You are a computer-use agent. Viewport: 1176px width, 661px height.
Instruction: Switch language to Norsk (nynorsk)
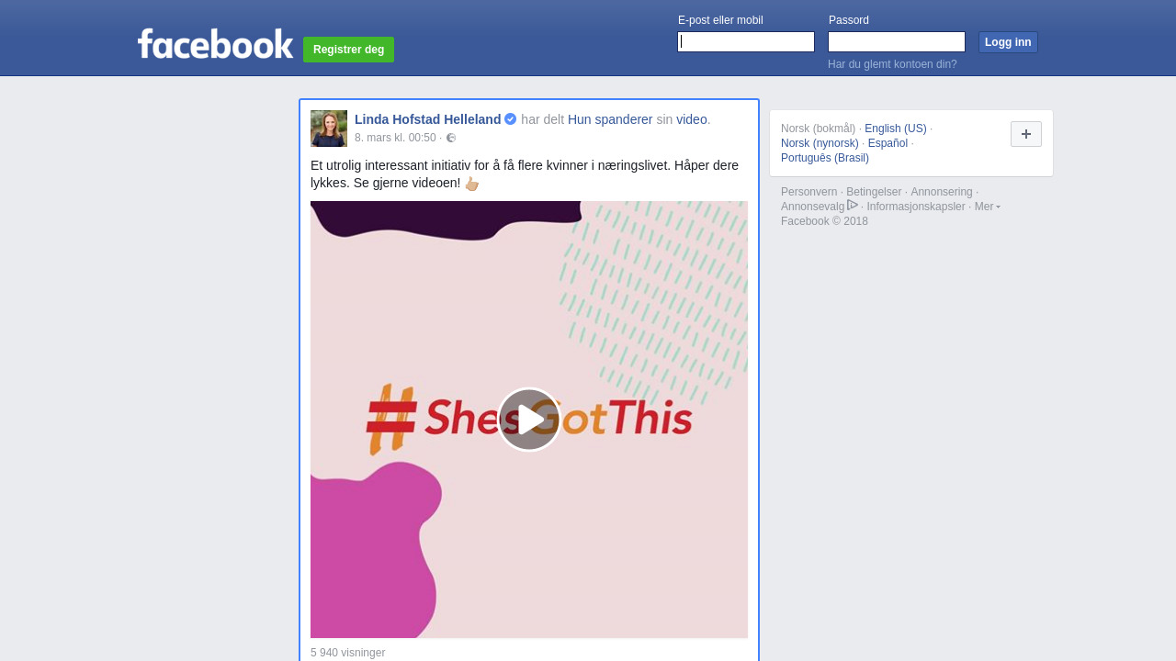(820, 143)
